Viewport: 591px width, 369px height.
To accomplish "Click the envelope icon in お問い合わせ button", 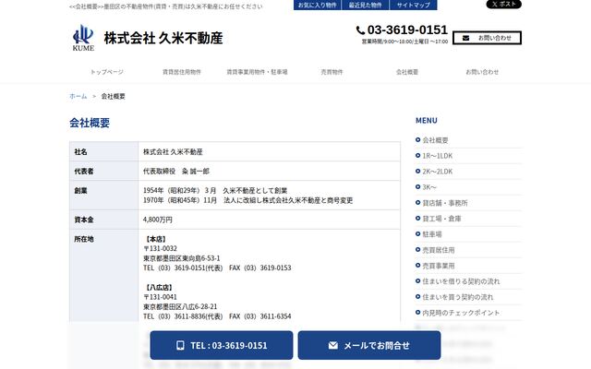I will [x=465, y=38].
